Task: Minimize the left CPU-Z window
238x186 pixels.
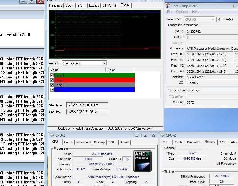Action: click(x=137, y=135)
